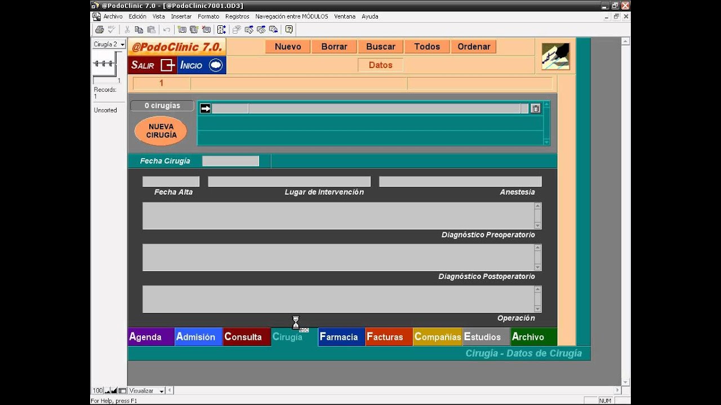721x405 pixels.
Task: Click the Fecha Alta input field
Action: coord(171,182)
